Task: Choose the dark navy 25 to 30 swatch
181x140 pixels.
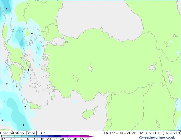Action: (x=58, y=136)
